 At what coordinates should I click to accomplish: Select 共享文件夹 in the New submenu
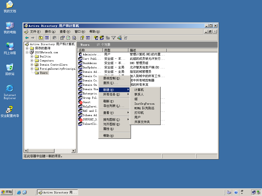click(x=145, y=122)
